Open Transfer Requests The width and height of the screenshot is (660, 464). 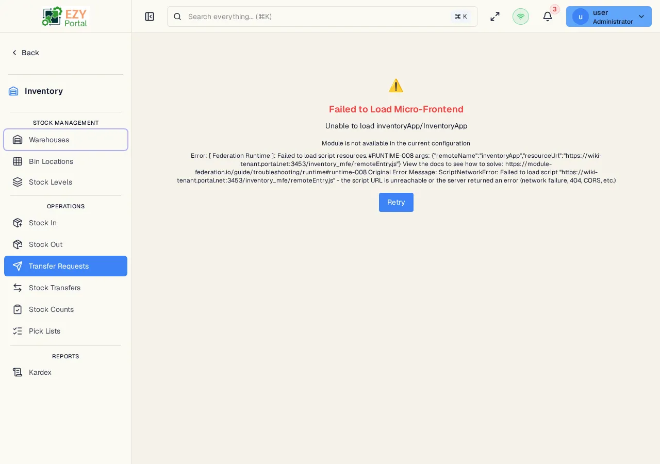(x=65, y=266)
